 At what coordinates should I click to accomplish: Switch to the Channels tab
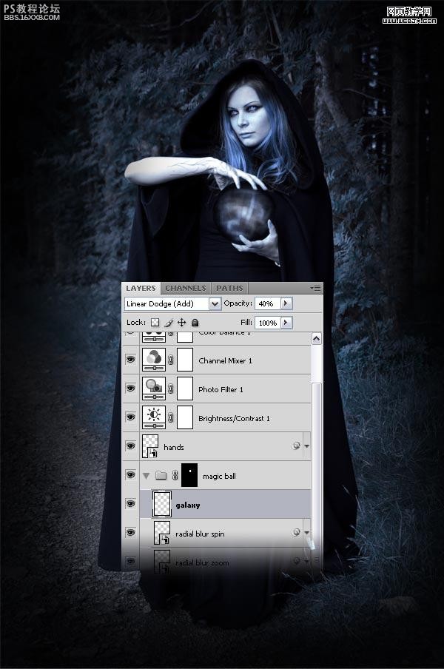[x=186, y=289]
